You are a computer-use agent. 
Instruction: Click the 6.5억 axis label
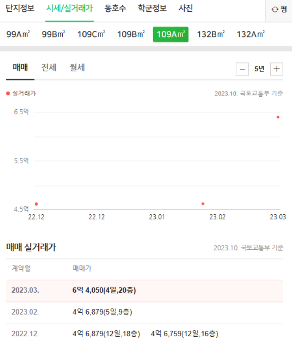(21, 112)
